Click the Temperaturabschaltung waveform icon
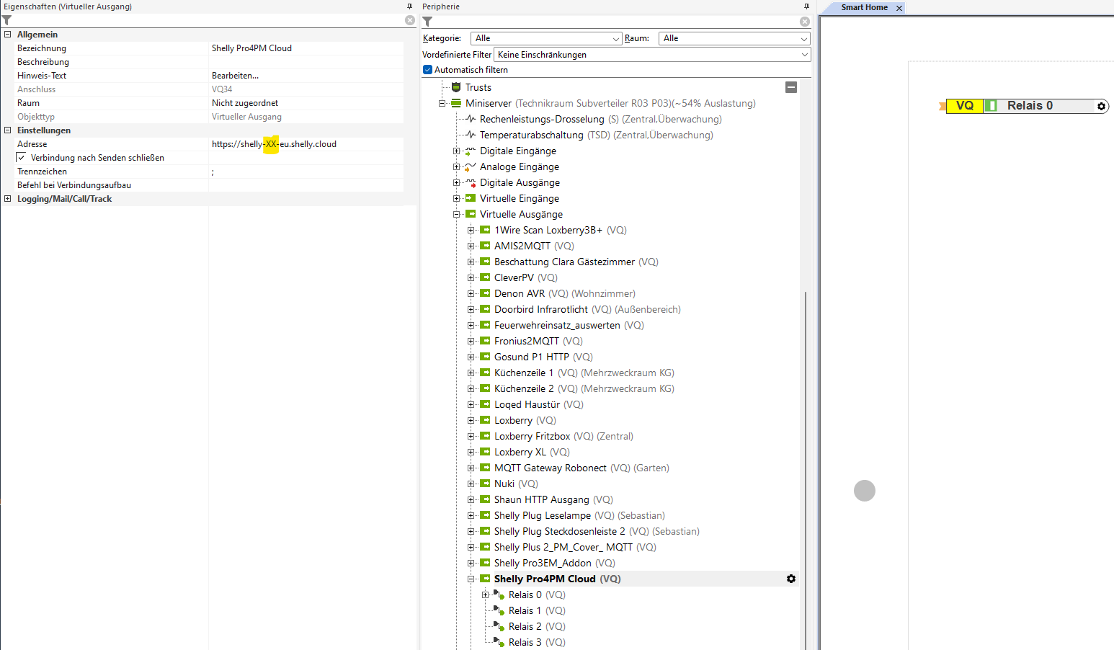The width and height of the screenshot is (1114, 650). point(471,135)
